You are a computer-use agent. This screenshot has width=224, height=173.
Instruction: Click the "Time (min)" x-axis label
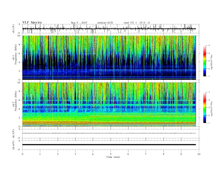tap(113, 157)
